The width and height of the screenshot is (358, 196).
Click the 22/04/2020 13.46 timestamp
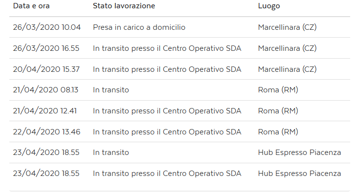point(46,132)
